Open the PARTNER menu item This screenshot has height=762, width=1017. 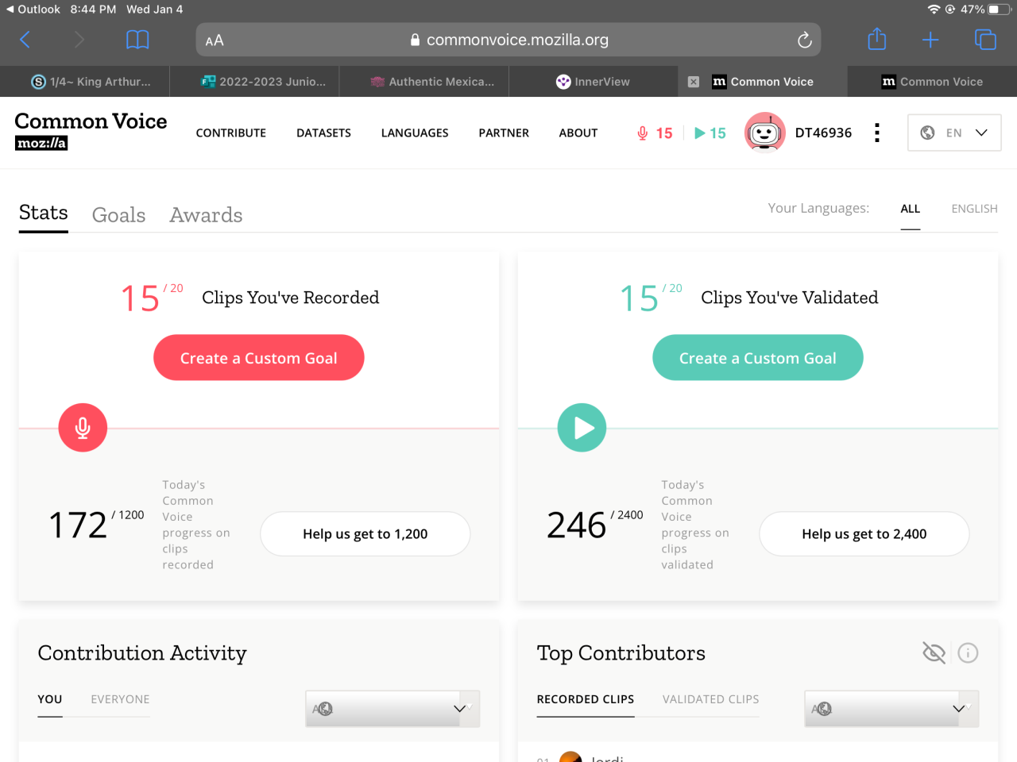click(504, 133)
